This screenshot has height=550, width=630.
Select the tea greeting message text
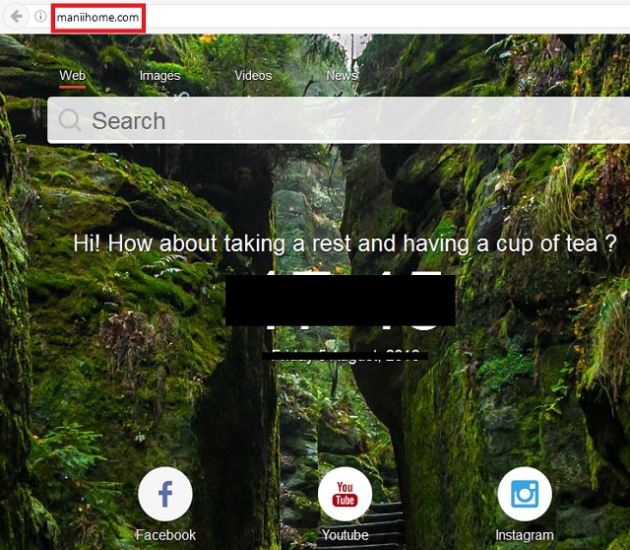tap(345, 243)
